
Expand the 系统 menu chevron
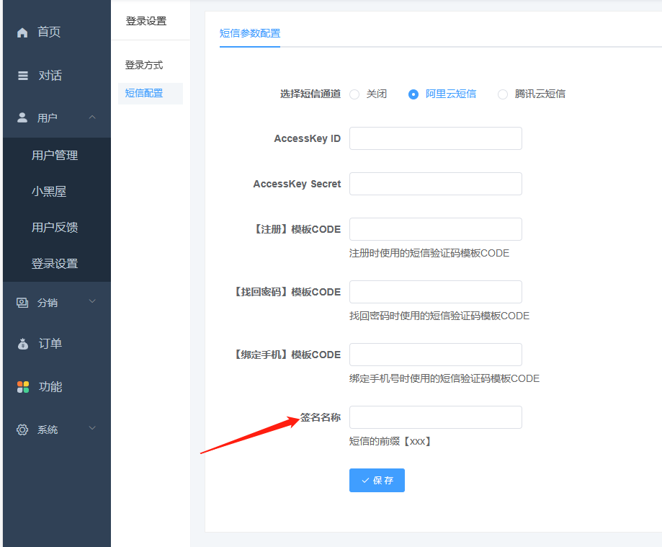pos(92,428)
